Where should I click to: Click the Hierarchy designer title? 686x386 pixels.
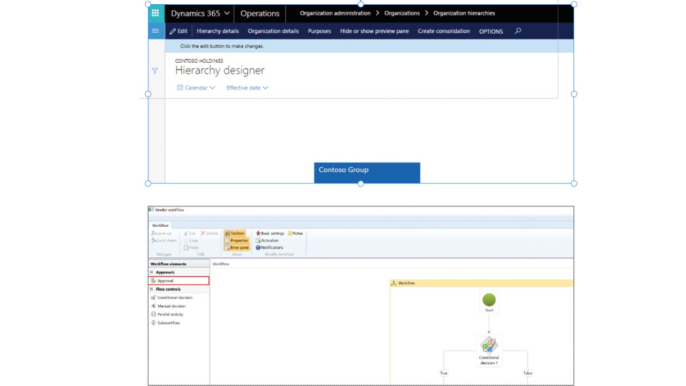[220, 70]
